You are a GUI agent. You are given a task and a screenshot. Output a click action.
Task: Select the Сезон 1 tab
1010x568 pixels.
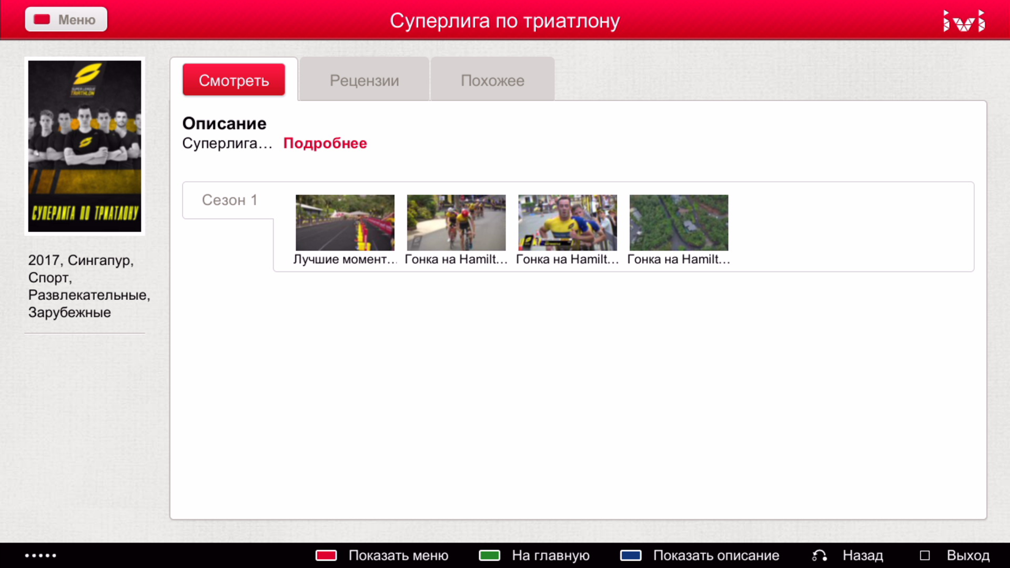click(229, 200)
